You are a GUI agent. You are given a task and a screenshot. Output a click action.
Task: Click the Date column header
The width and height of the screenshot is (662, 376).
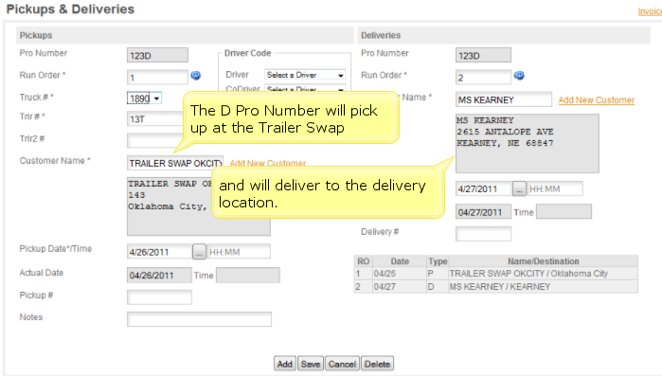(x=400, y=261)
